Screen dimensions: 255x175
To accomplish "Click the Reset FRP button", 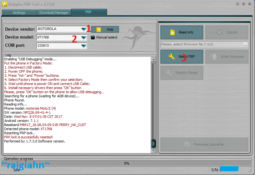I will [182, 57].
